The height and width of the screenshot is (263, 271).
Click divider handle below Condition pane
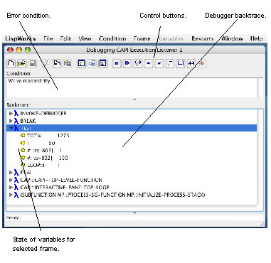pos(134,100)
